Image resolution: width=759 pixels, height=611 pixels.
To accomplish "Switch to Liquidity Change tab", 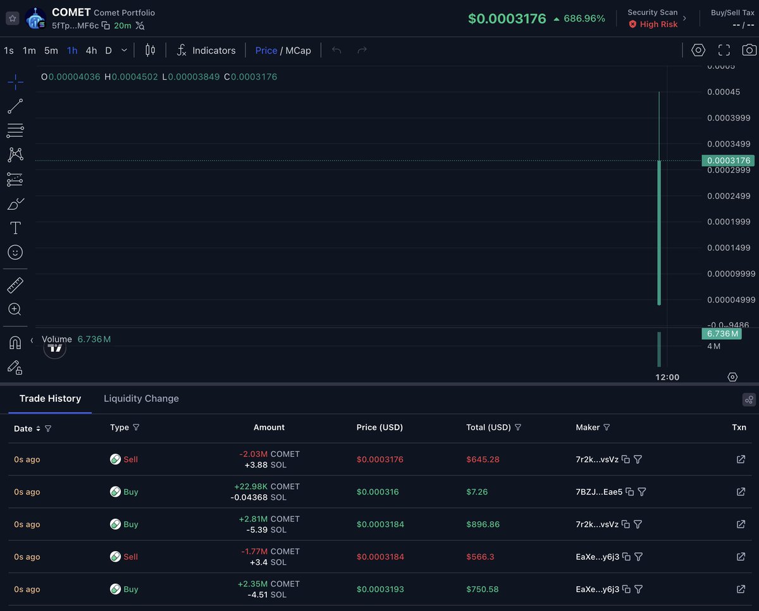I will point(141,399).
